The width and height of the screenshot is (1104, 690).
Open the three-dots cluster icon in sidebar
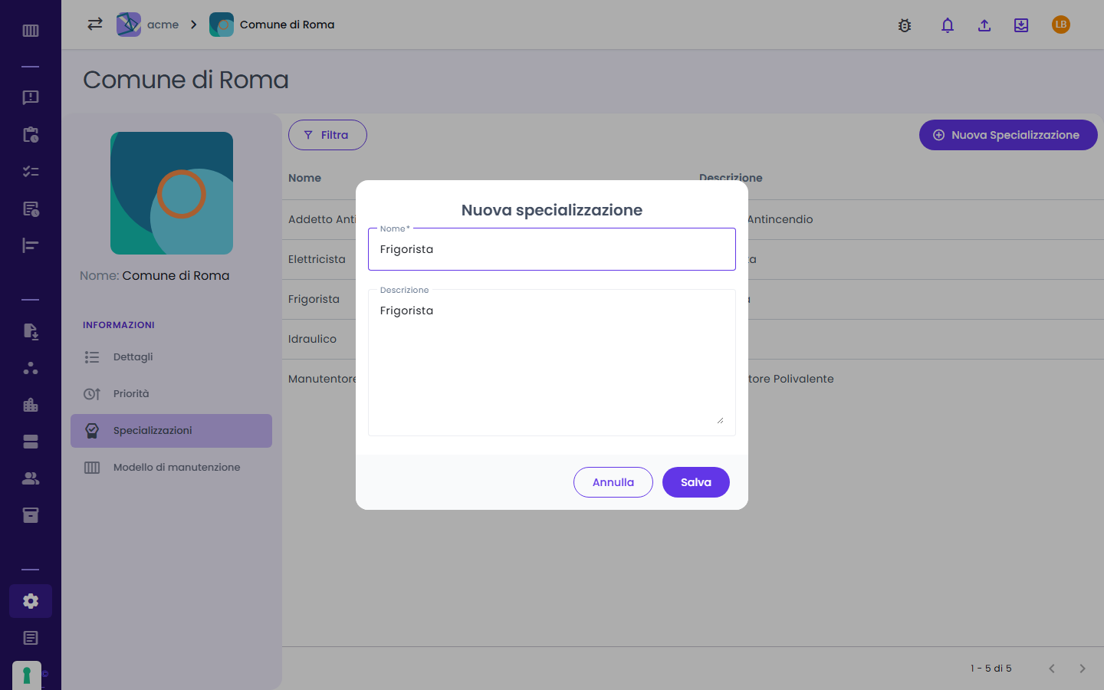(31, 368)
